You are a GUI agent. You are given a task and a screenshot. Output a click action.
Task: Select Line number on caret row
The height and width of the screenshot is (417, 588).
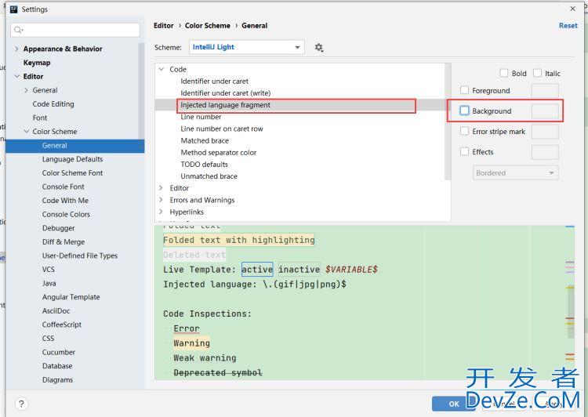[222, 129]
